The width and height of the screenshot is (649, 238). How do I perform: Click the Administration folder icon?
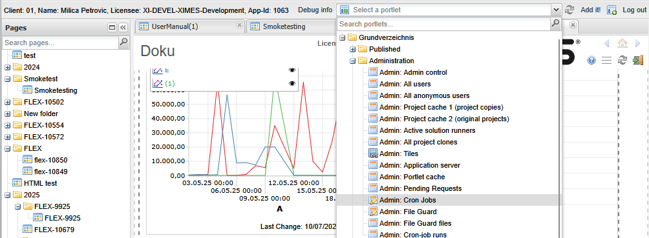tap(363, 61)
